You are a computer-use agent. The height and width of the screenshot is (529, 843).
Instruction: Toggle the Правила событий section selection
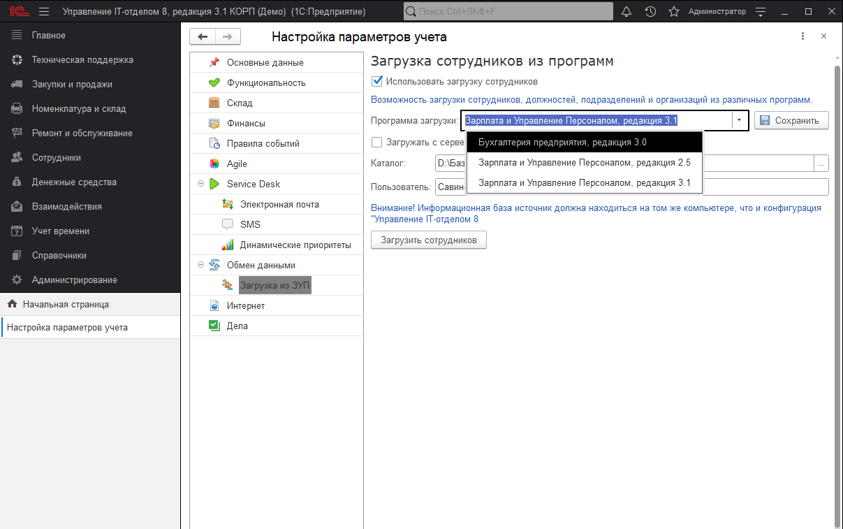[x=263, y=143]
